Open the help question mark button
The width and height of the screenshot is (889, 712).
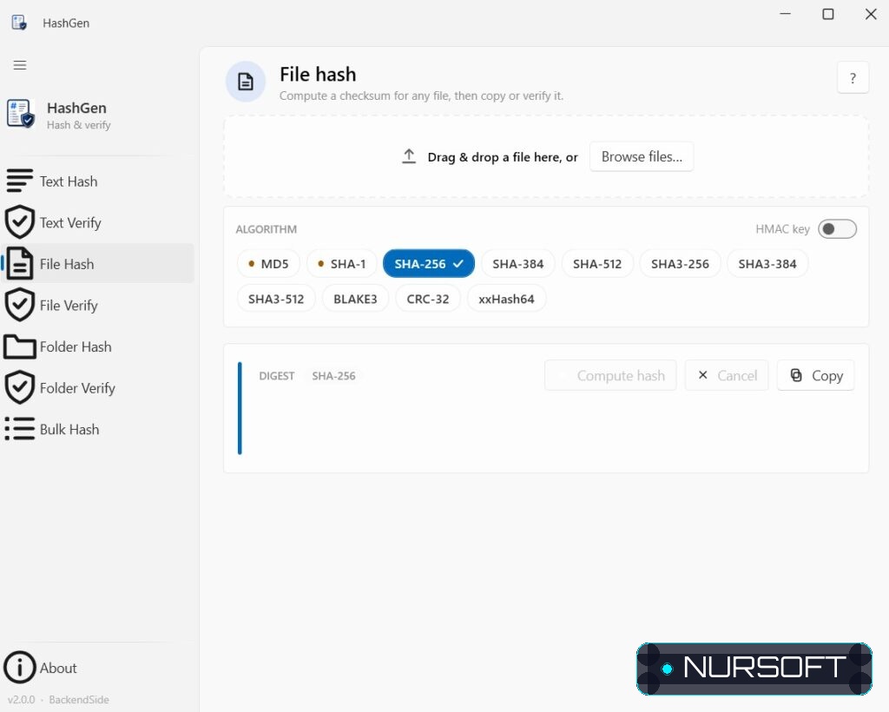(853, 77)
